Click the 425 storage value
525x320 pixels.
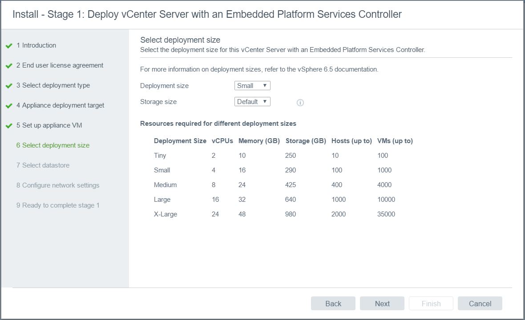coord(291,185)
